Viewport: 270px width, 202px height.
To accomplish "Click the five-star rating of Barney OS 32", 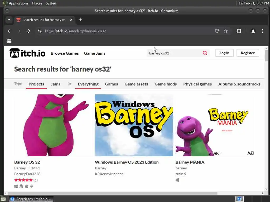I will click(23, 180).
